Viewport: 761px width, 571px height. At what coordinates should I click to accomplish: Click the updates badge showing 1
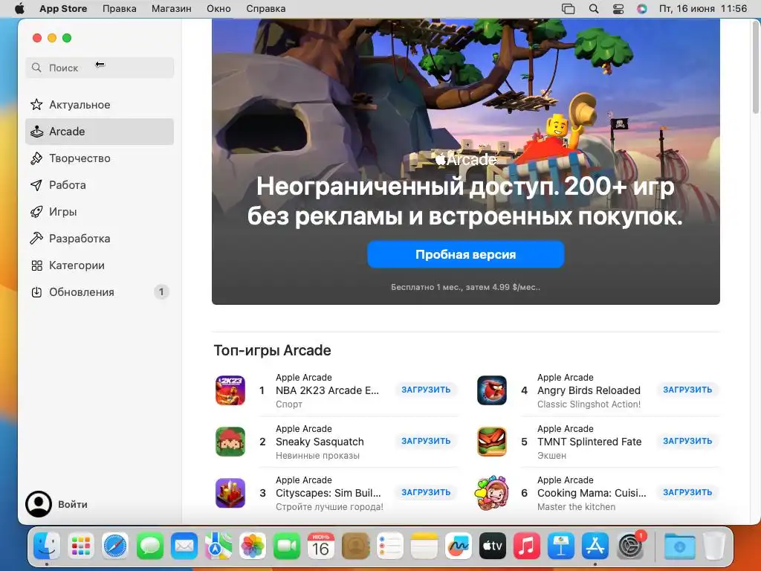coord(161,291)
